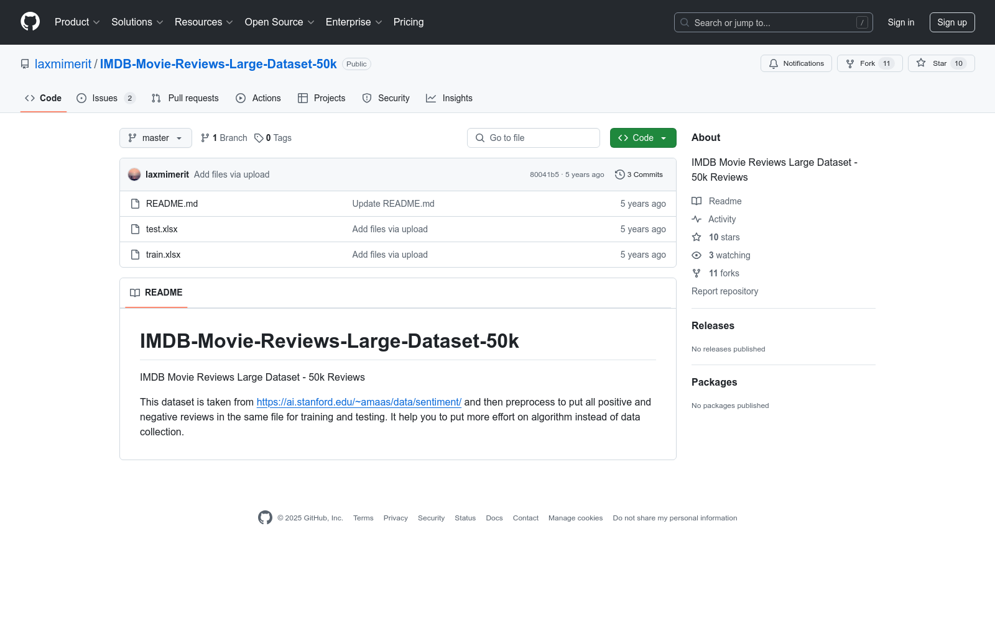
Task: Open the Insights tab
Action: (449, 98)
